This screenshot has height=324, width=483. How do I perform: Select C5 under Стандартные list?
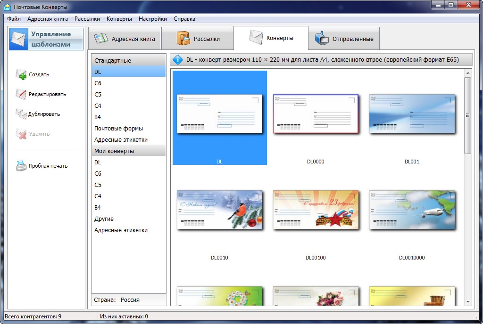coord(98,94)
